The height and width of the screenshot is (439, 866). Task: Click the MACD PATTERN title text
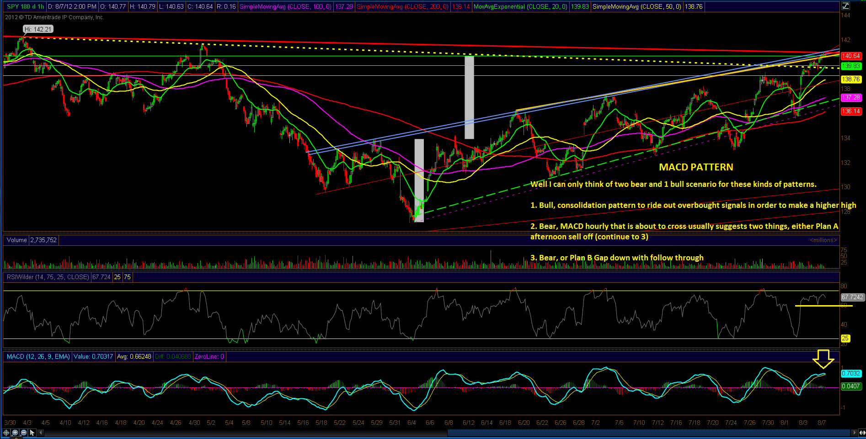pos(696,167)
